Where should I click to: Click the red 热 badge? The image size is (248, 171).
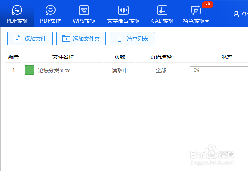pyautogui.click(x=208, y=4)
